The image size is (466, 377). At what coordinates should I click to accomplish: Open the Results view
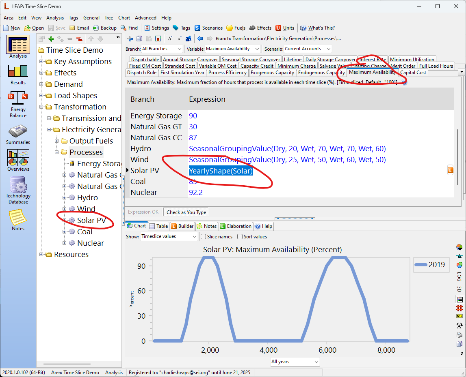18,75
